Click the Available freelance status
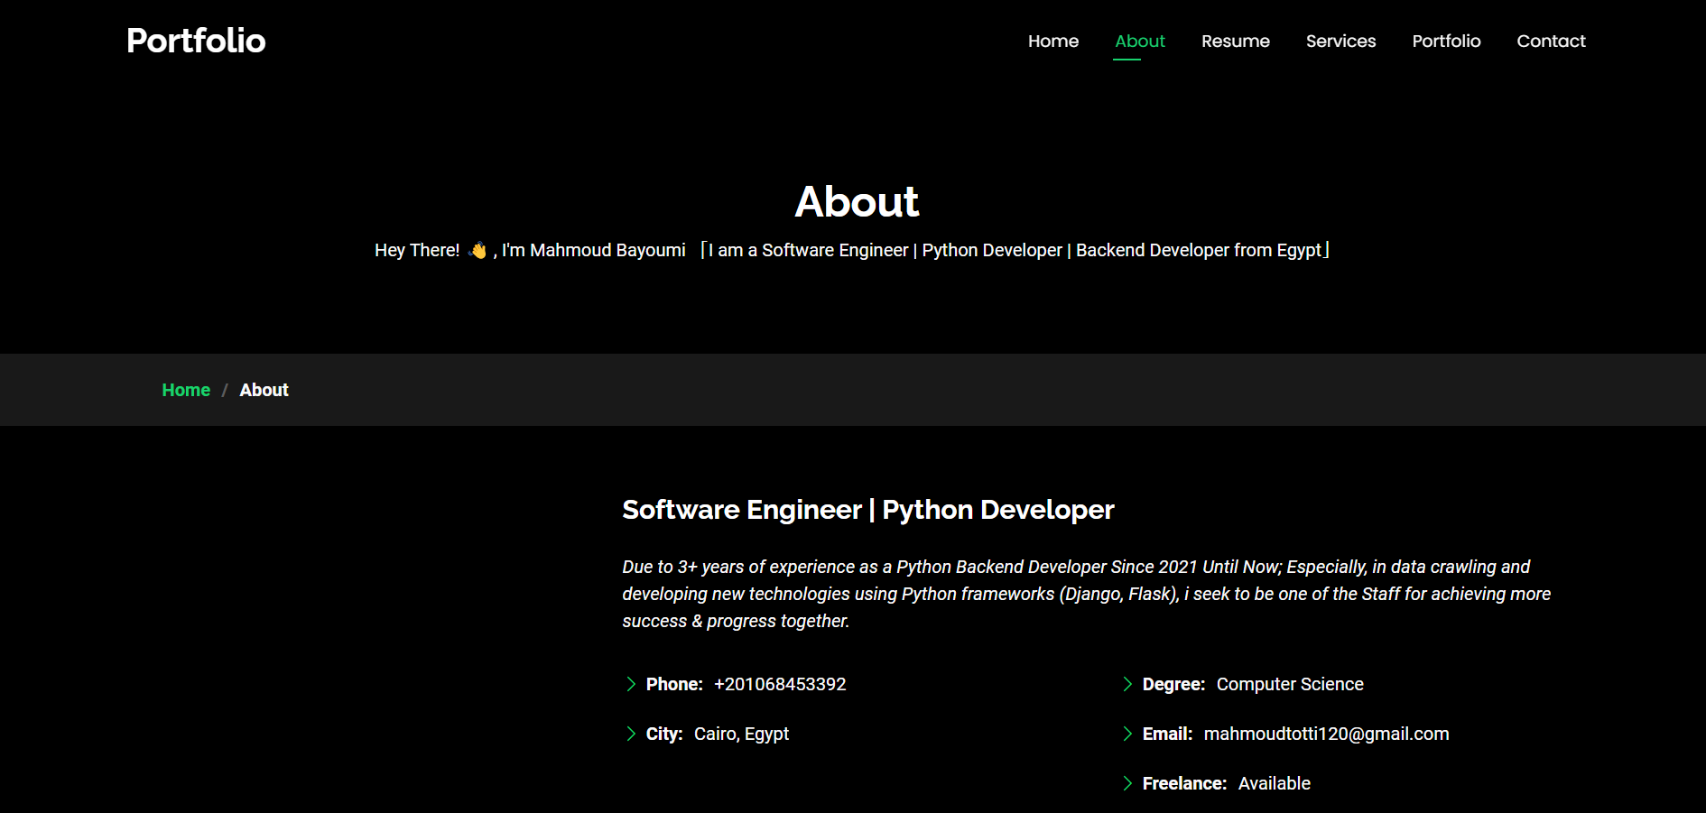This screenshot has height=813, width=1706. [1274, 783]
